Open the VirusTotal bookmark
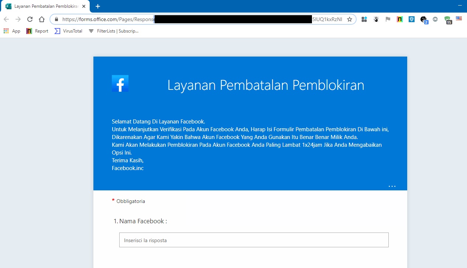This screenshot has width=467, height=268. point(68,31)
